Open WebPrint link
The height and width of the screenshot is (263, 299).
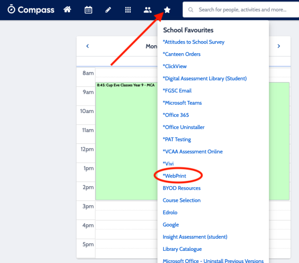click(174, 176)
